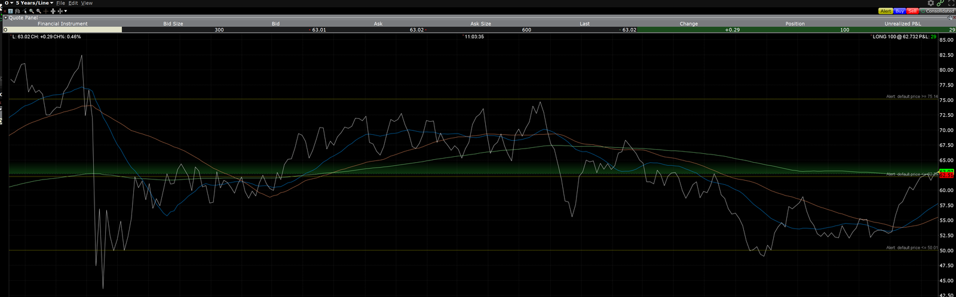Hide the last price label with x
The image size is (956, 297).
click(11, 36)
